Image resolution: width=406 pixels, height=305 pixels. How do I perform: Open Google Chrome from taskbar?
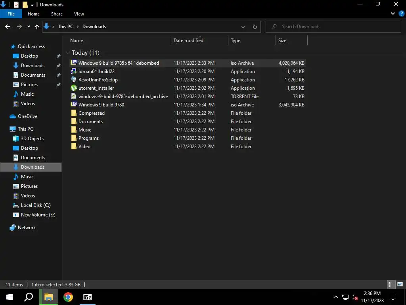click(x=68, y=297)
